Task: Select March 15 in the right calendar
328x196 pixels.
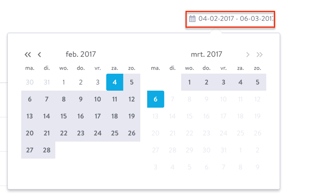Action: tap(190, 116)
